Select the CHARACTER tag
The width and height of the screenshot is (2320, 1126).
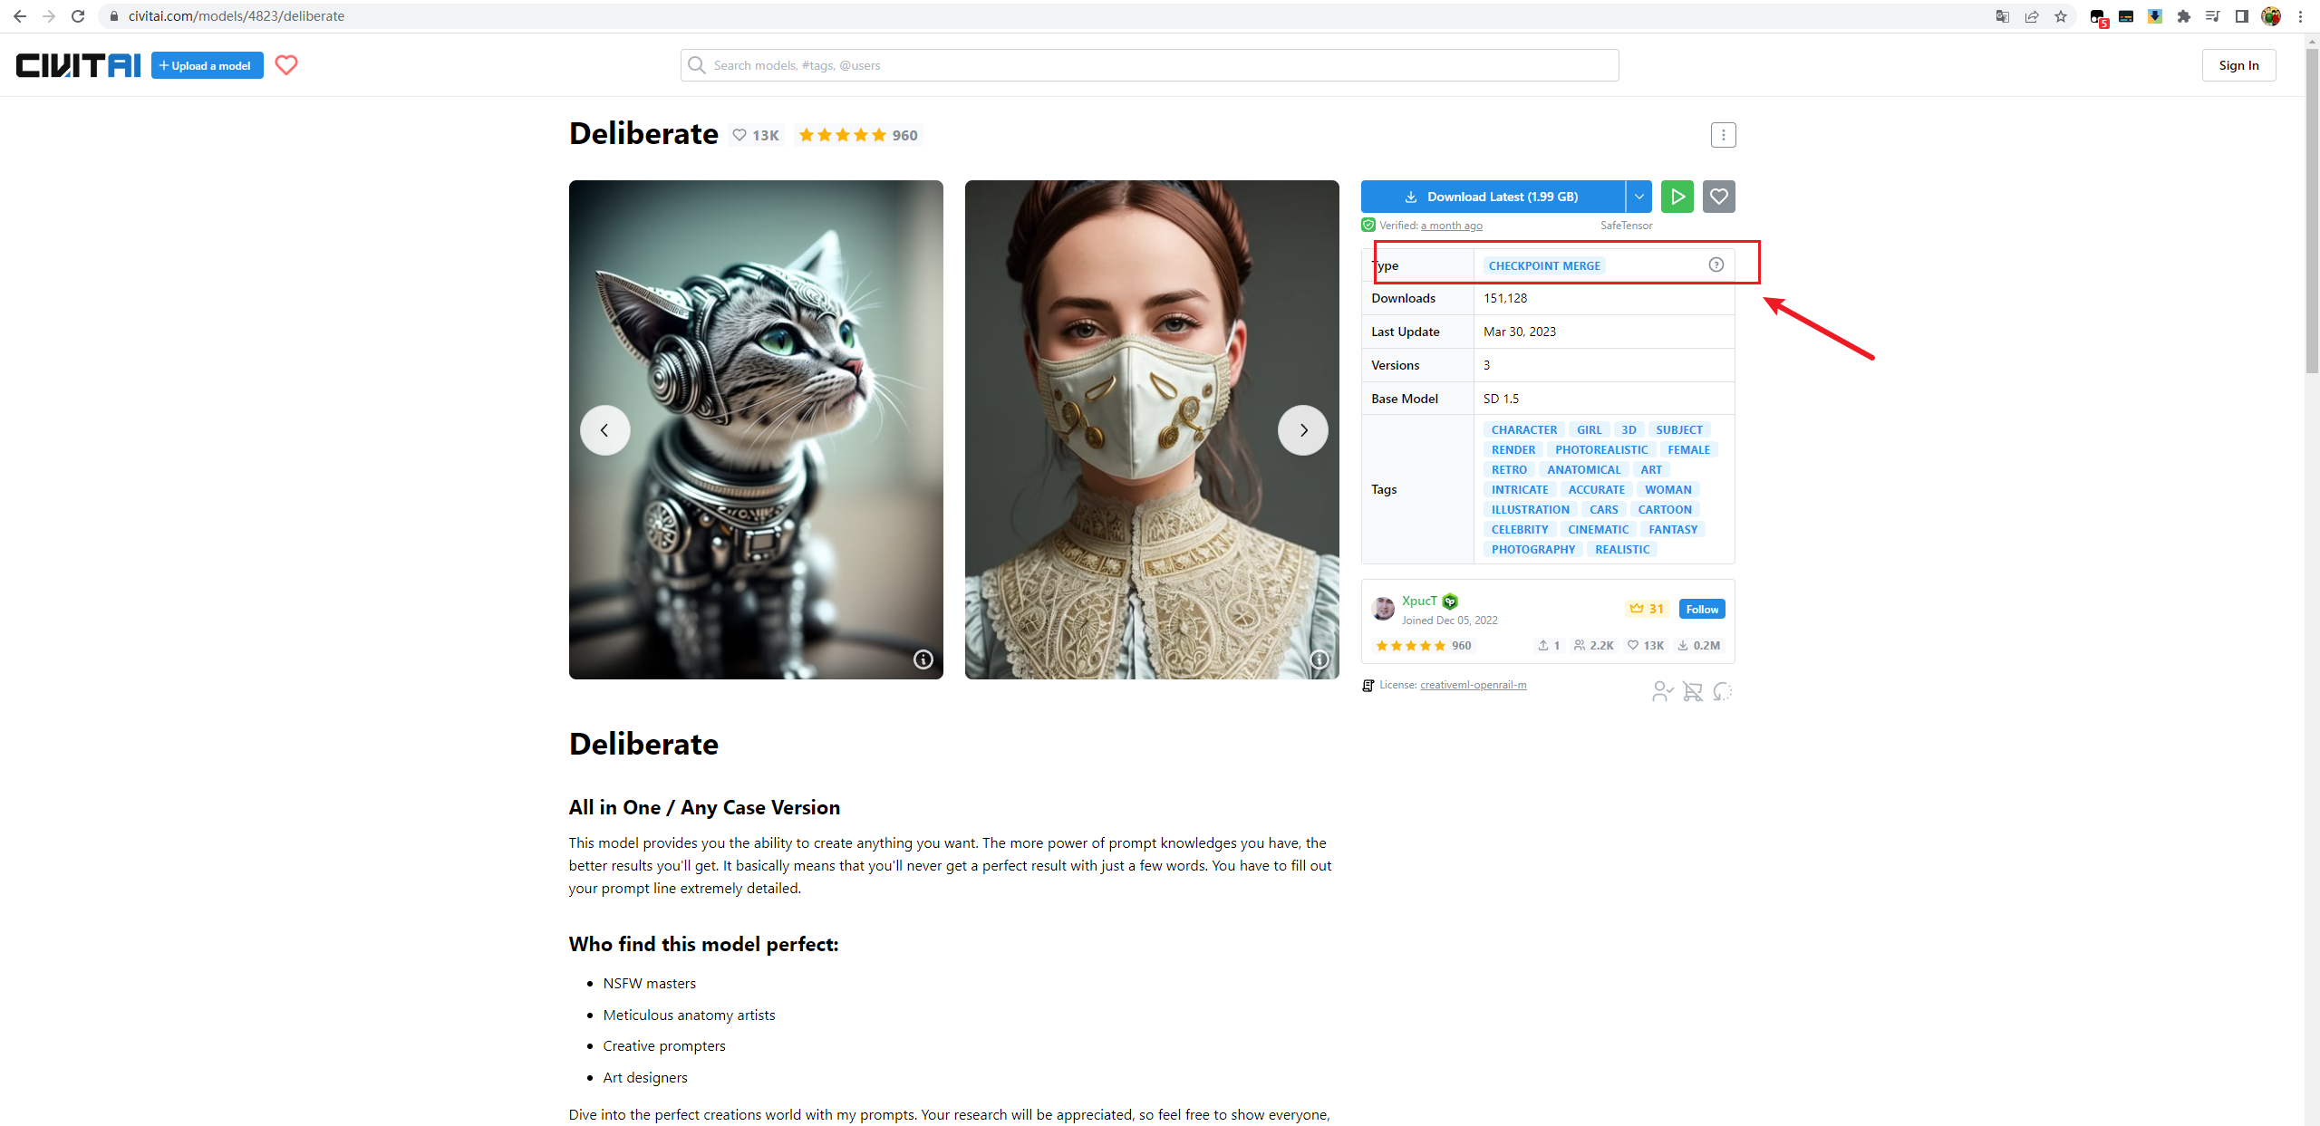tap(1524, 430)
